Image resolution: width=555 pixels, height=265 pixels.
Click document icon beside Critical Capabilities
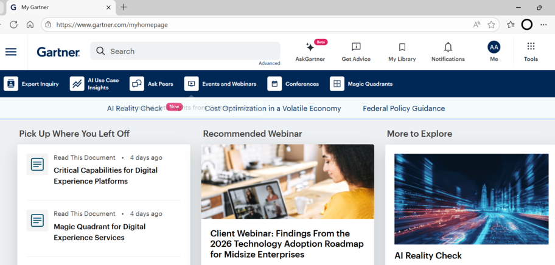click(37, 164)
